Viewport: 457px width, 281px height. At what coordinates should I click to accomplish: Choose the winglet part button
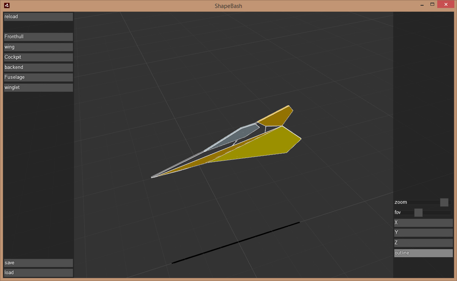pyautogui.click(x=38, y=87)
